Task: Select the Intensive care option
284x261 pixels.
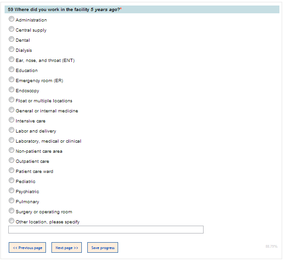Action: (11, 121)
